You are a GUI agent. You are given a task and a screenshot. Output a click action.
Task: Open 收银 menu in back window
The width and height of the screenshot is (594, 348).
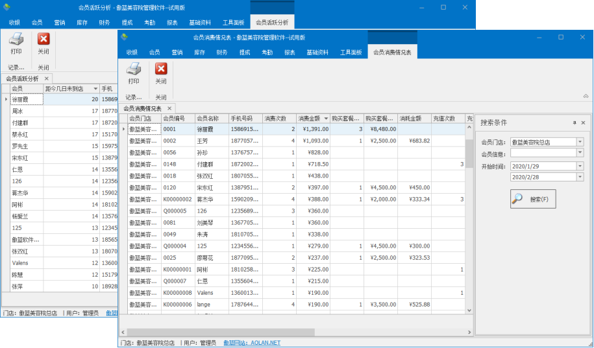click(x=14, y=22)
